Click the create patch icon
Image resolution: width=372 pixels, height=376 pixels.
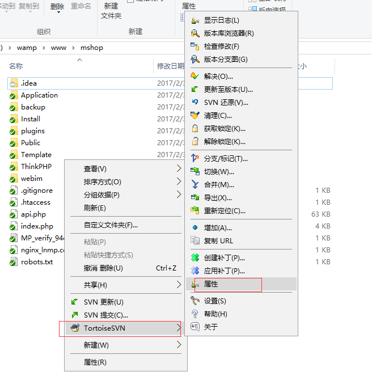click(195, 258)
